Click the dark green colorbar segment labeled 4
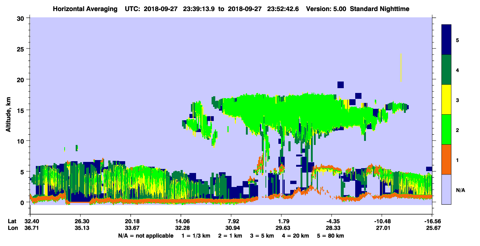Screen dimensions: 480x246 446,70
